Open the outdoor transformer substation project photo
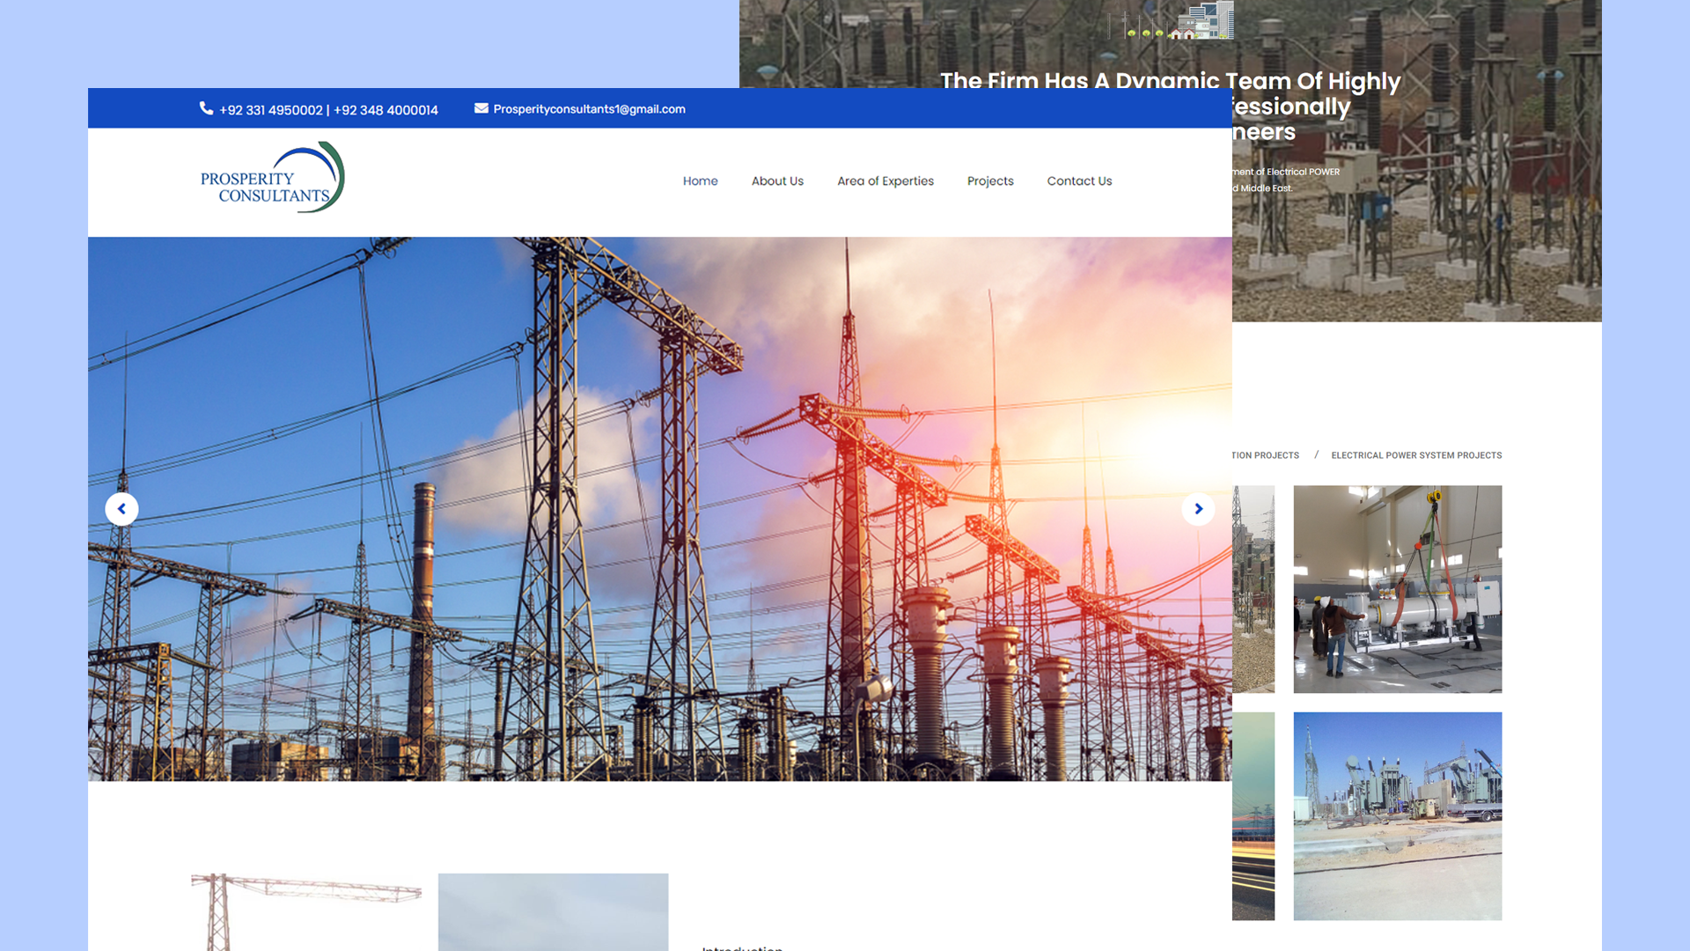Viewport: 1690px width, 951px height. tap(1397, 815)
